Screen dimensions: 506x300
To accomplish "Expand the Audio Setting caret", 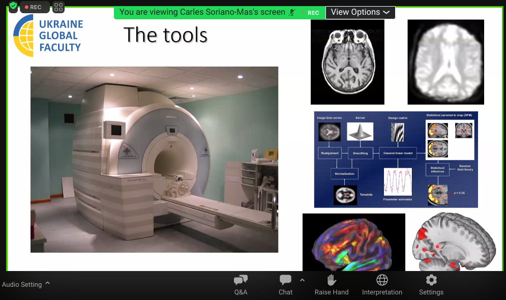I will click(48, 283).
